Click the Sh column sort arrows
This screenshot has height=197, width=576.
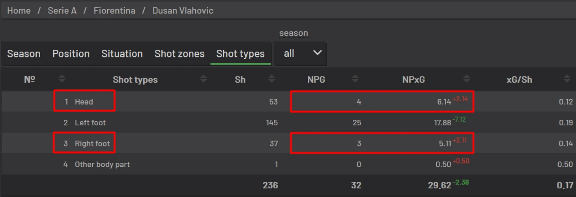pyautogui.click(x=271, y=79)
